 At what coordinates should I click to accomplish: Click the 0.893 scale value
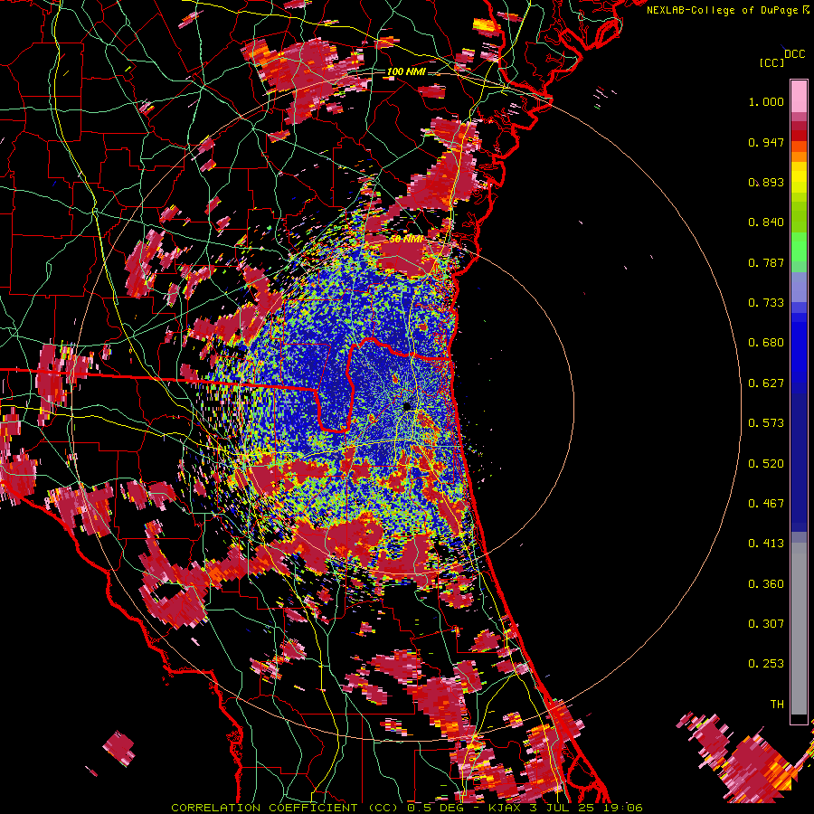(766, 182)
